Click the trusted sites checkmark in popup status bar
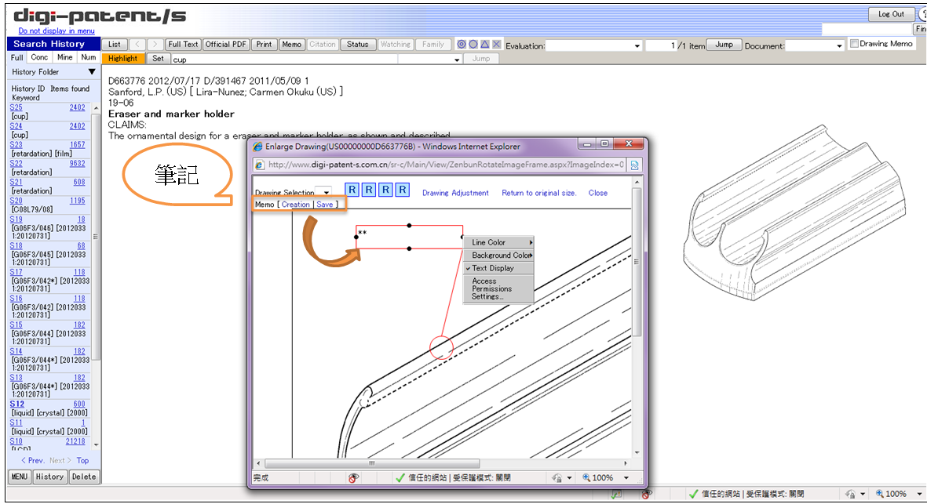 click(x=400, y=478)
